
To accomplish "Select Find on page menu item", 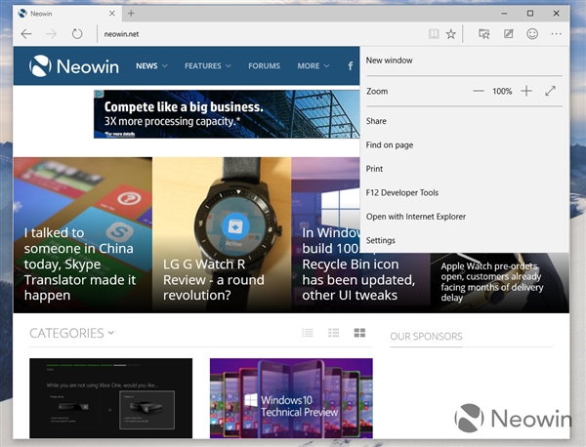I will point(390,144).
